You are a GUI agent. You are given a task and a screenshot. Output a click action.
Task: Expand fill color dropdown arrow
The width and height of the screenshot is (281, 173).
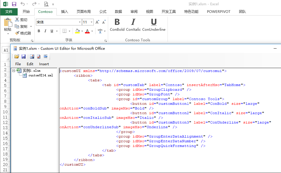click(82, 31)
